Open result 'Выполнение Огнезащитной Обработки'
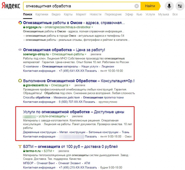185x170 pixels. tap(79, 81)
